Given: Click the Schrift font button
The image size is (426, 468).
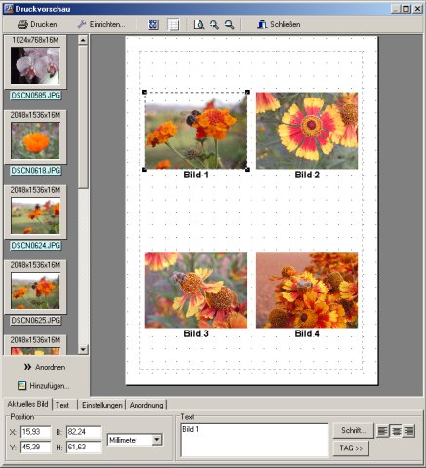Looking at the screenshot, I should click(x=354, y=430).
